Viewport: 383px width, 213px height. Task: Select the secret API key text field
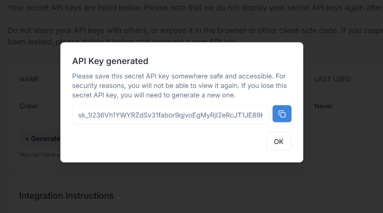click(x=170, y=115)
